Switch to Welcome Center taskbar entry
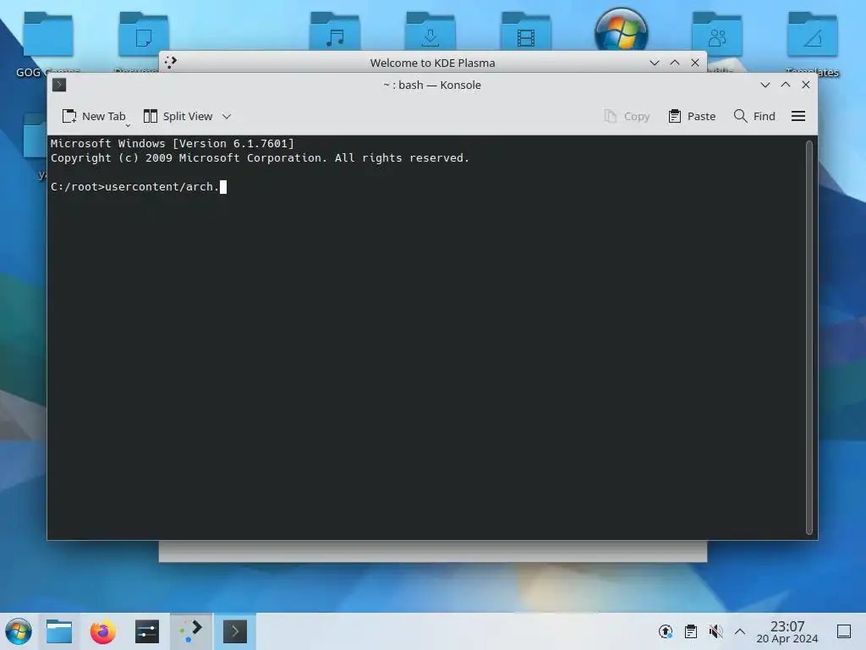Screen dimensions: 866x650 pos(190,631)
